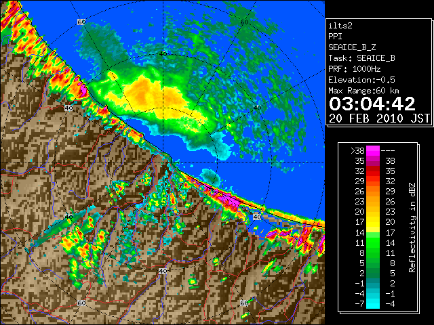Select the SEAICE_B_Z product name
The image size is (434, 325).
coord(352,47)
